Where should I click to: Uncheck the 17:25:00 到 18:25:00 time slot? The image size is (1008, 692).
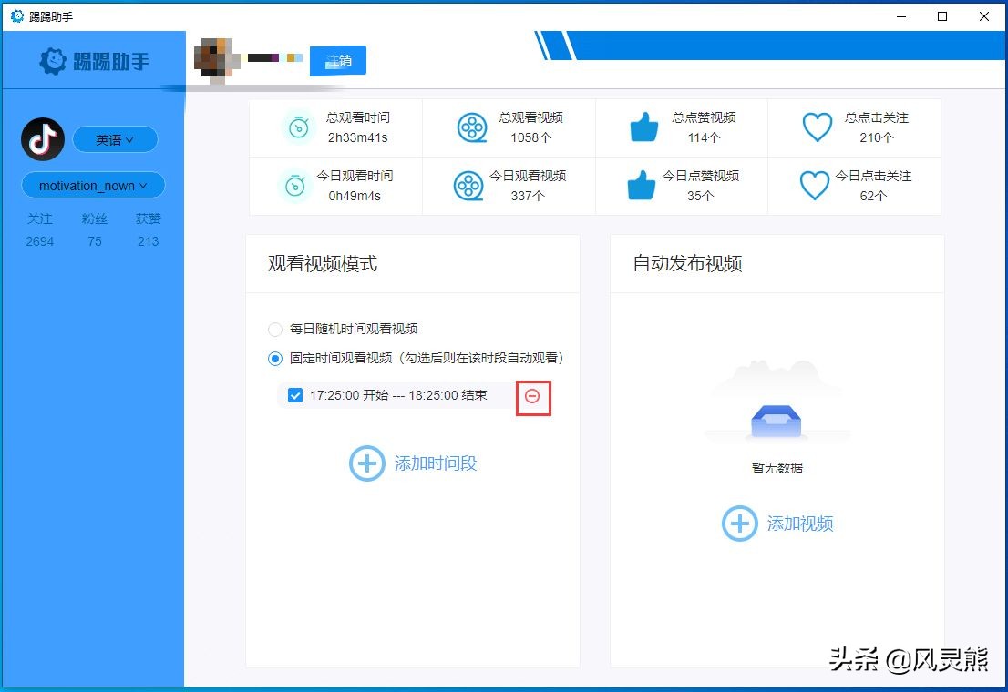pyautogui.click(x=295, y=395)
